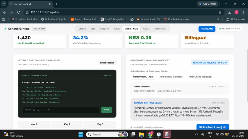Switch to the Map tab
This screenshot has width=248, height=139.
[93, 29]
